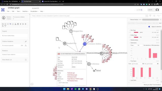The width and height of the screenshot is (162, 91).
Task: Select the Dropped files node
Action: tap(71, 31)
